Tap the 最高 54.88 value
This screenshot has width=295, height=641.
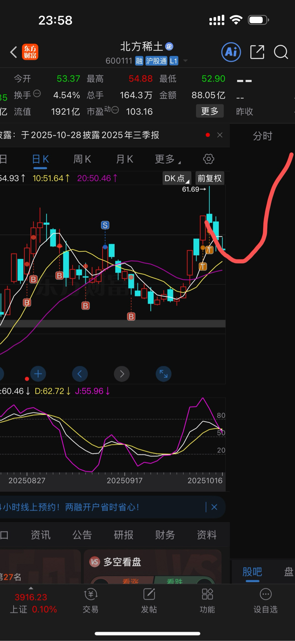[x=141, y=79]
